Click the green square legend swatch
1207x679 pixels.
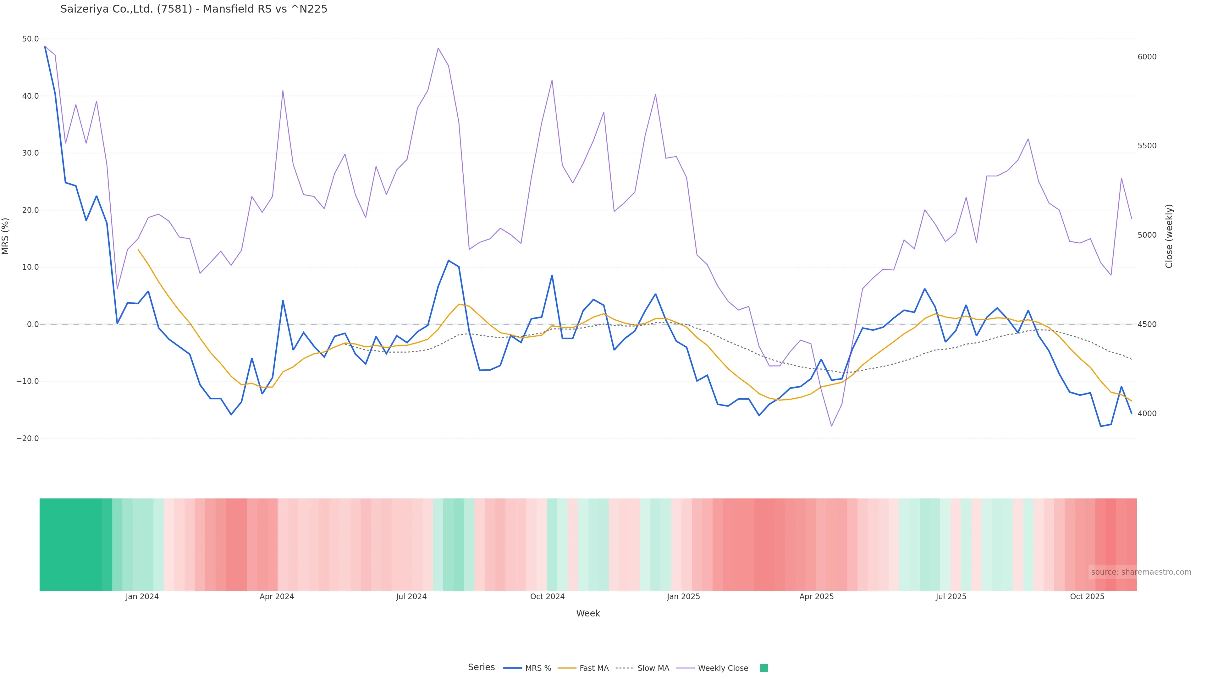[764, 668]
